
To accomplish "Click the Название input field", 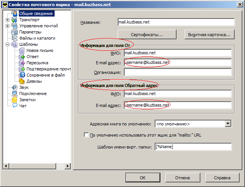I will pos(176,22).
